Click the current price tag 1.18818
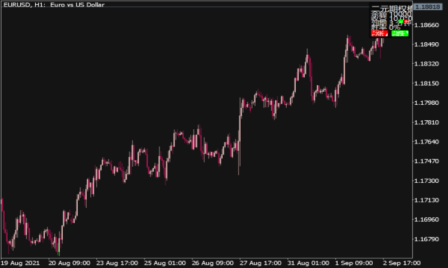The width and height of the screenshot is (448, 268). click(x=429, y=7)
